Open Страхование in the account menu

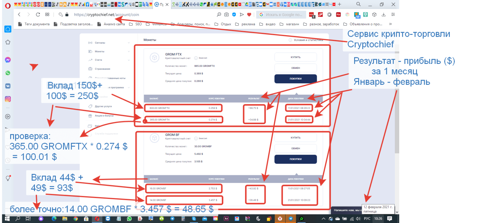point(102,69)
